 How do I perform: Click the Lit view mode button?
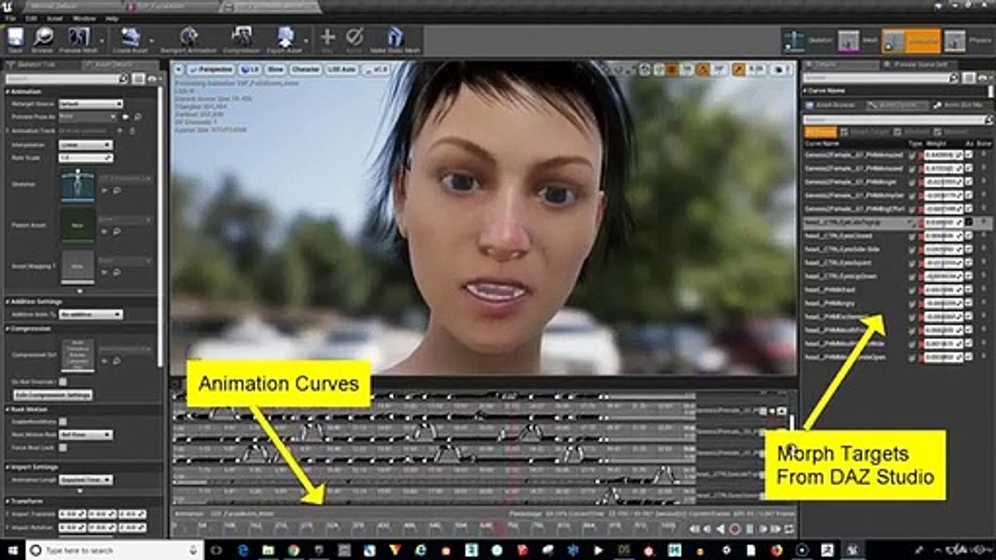251,69
